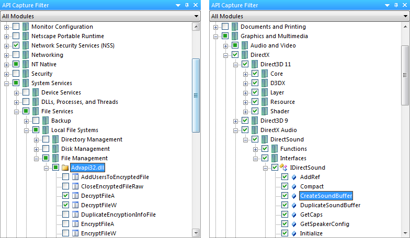Open right panel window position menu arrow
This screenshot has height=238, width=410.
pyautogui.click(x=387, y=5)
